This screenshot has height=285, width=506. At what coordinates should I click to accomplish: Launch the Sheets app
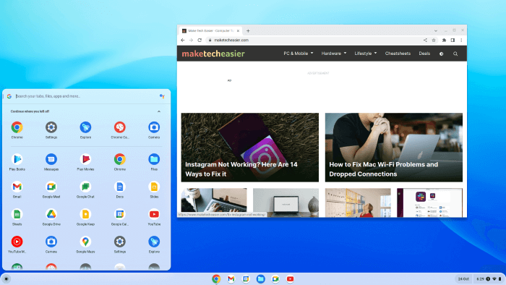click(17, 214)
